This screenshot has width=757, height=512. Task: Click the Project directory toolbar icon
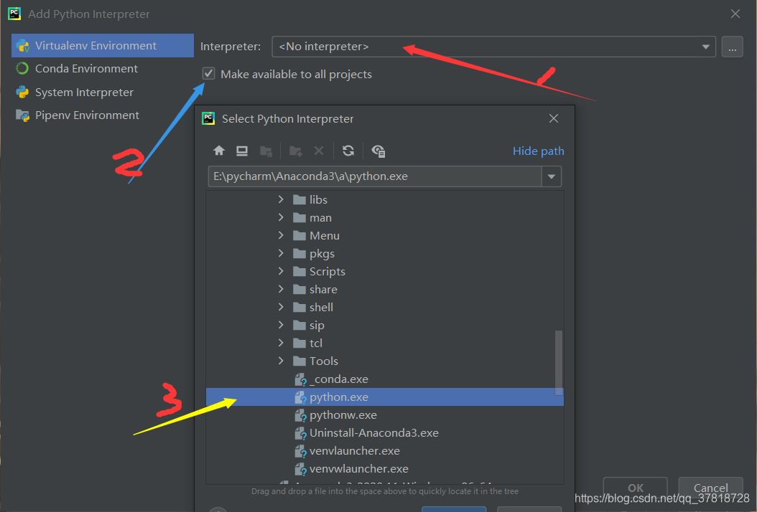tap(266, 151)
